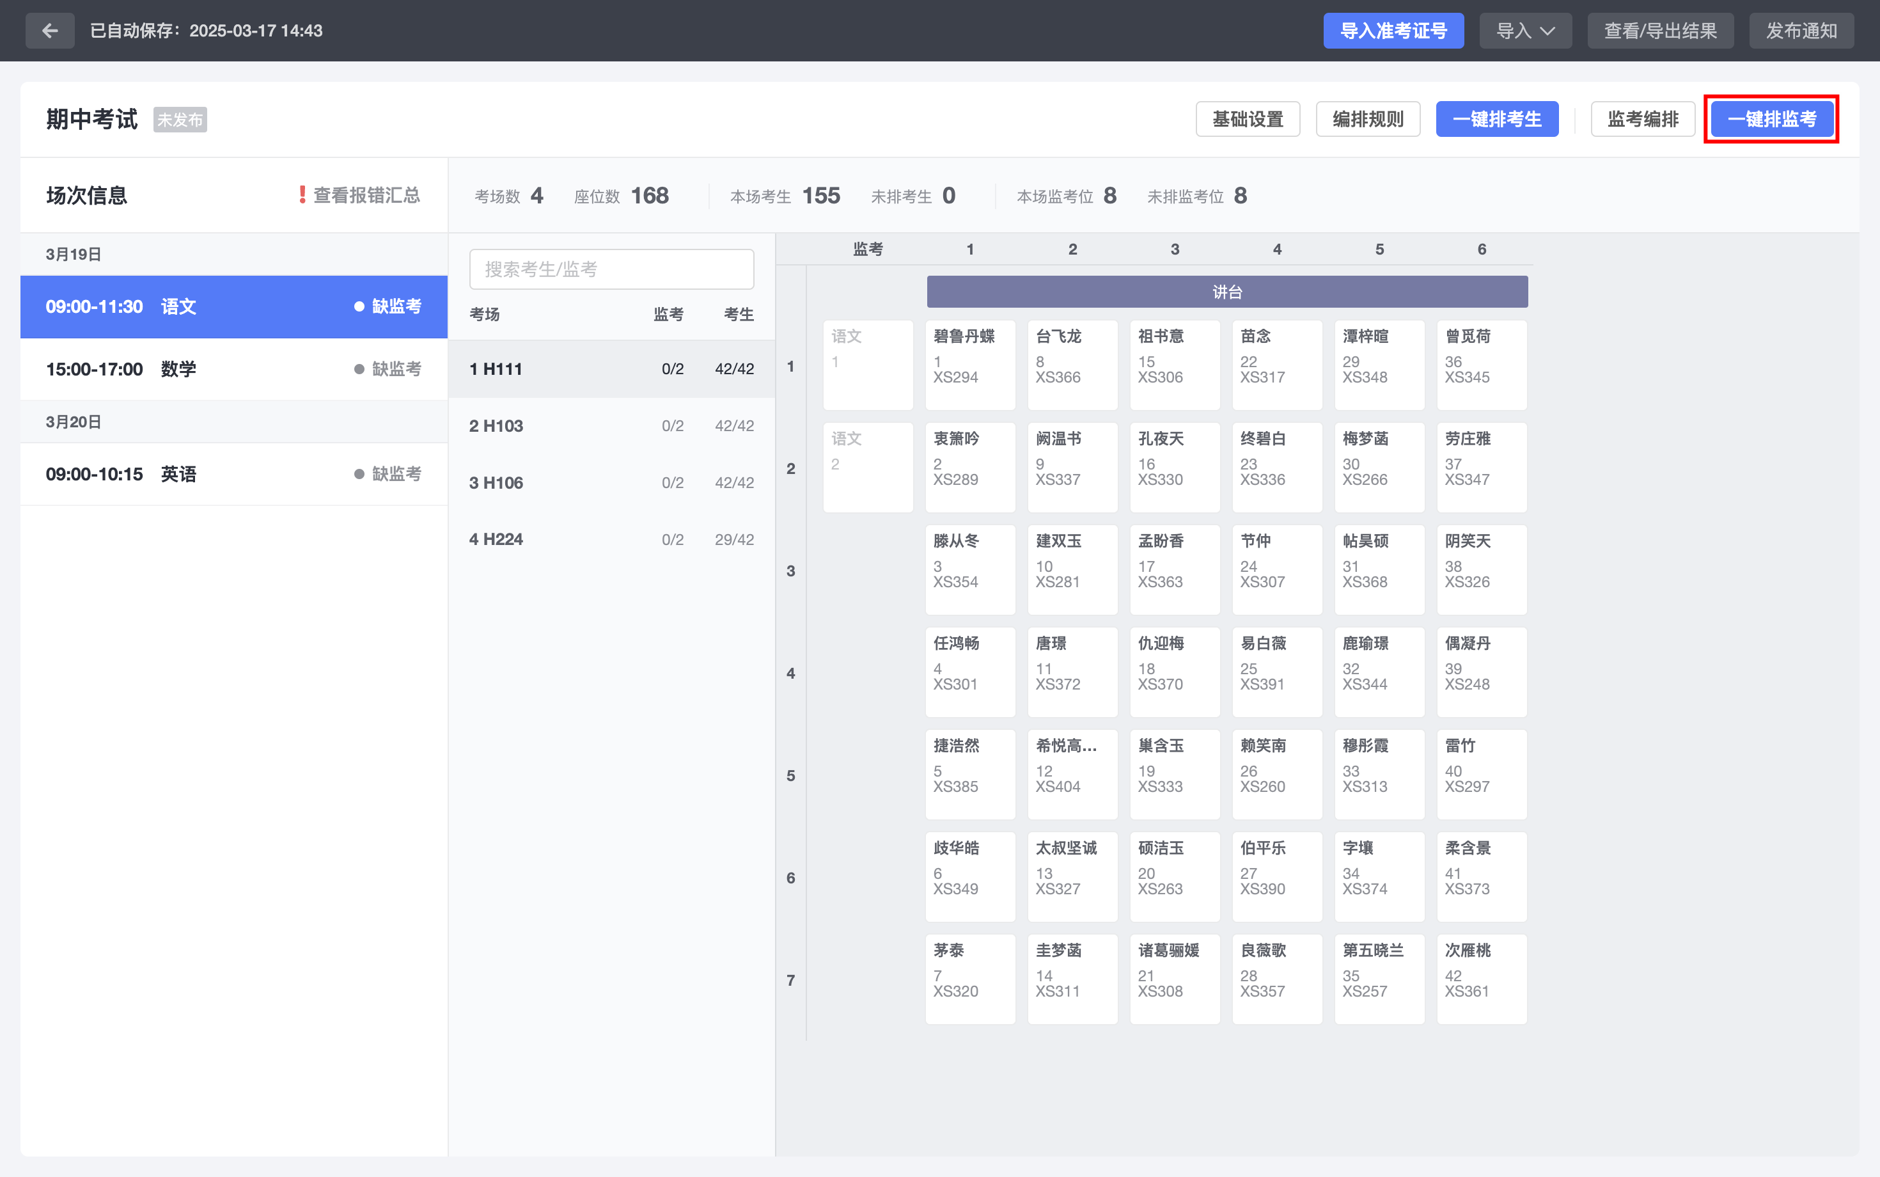Click 一键排考生 button

click(x=1496, y=119)
